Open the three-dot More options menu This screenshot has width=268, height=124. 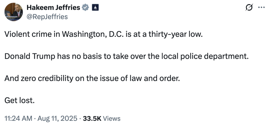click(261, 8)
